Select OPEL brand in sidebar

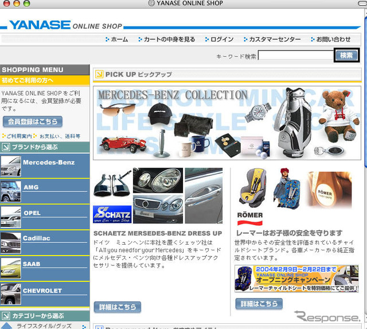pos(32,213)
